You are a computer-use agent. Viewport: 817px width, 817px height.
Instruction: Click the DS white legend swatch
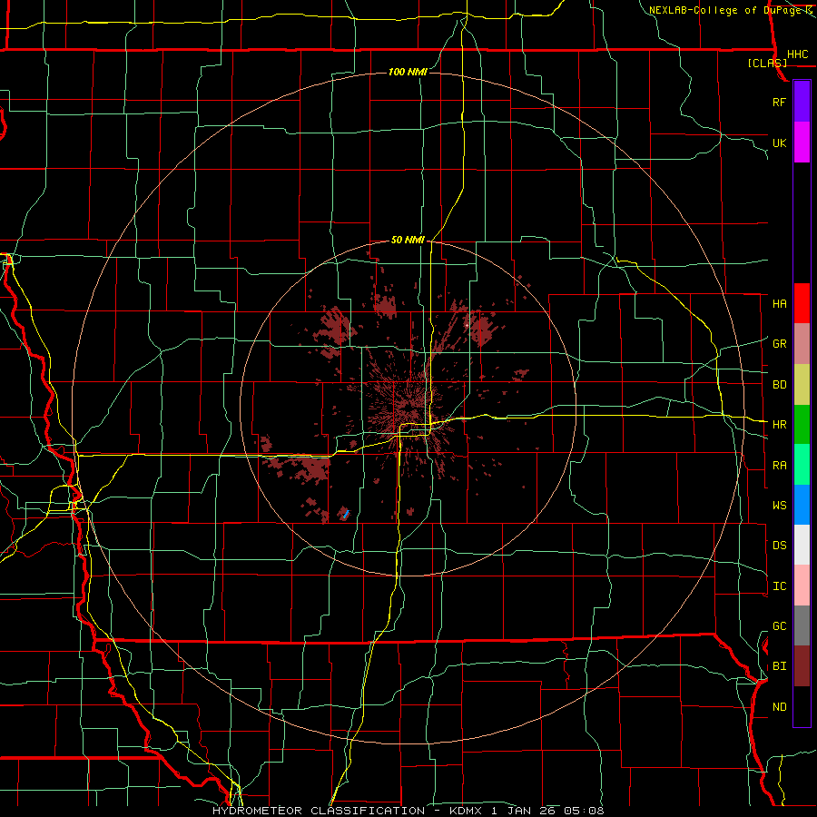[802, 545]
